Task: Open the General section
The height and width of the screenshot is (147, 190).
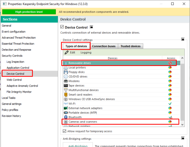Action: point(7,26)
